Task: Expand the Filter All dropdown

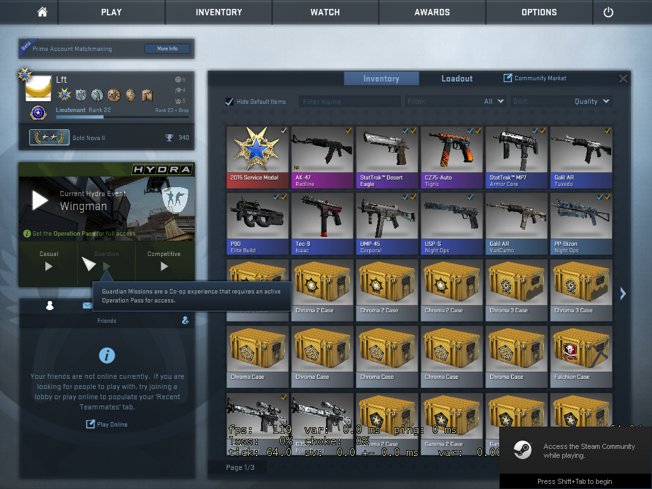Action: [x=456, y=101]
